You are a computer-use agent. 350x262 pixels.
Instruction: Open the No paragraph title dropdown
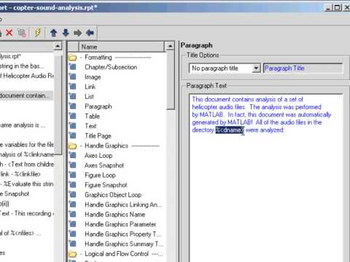(256, 68)
